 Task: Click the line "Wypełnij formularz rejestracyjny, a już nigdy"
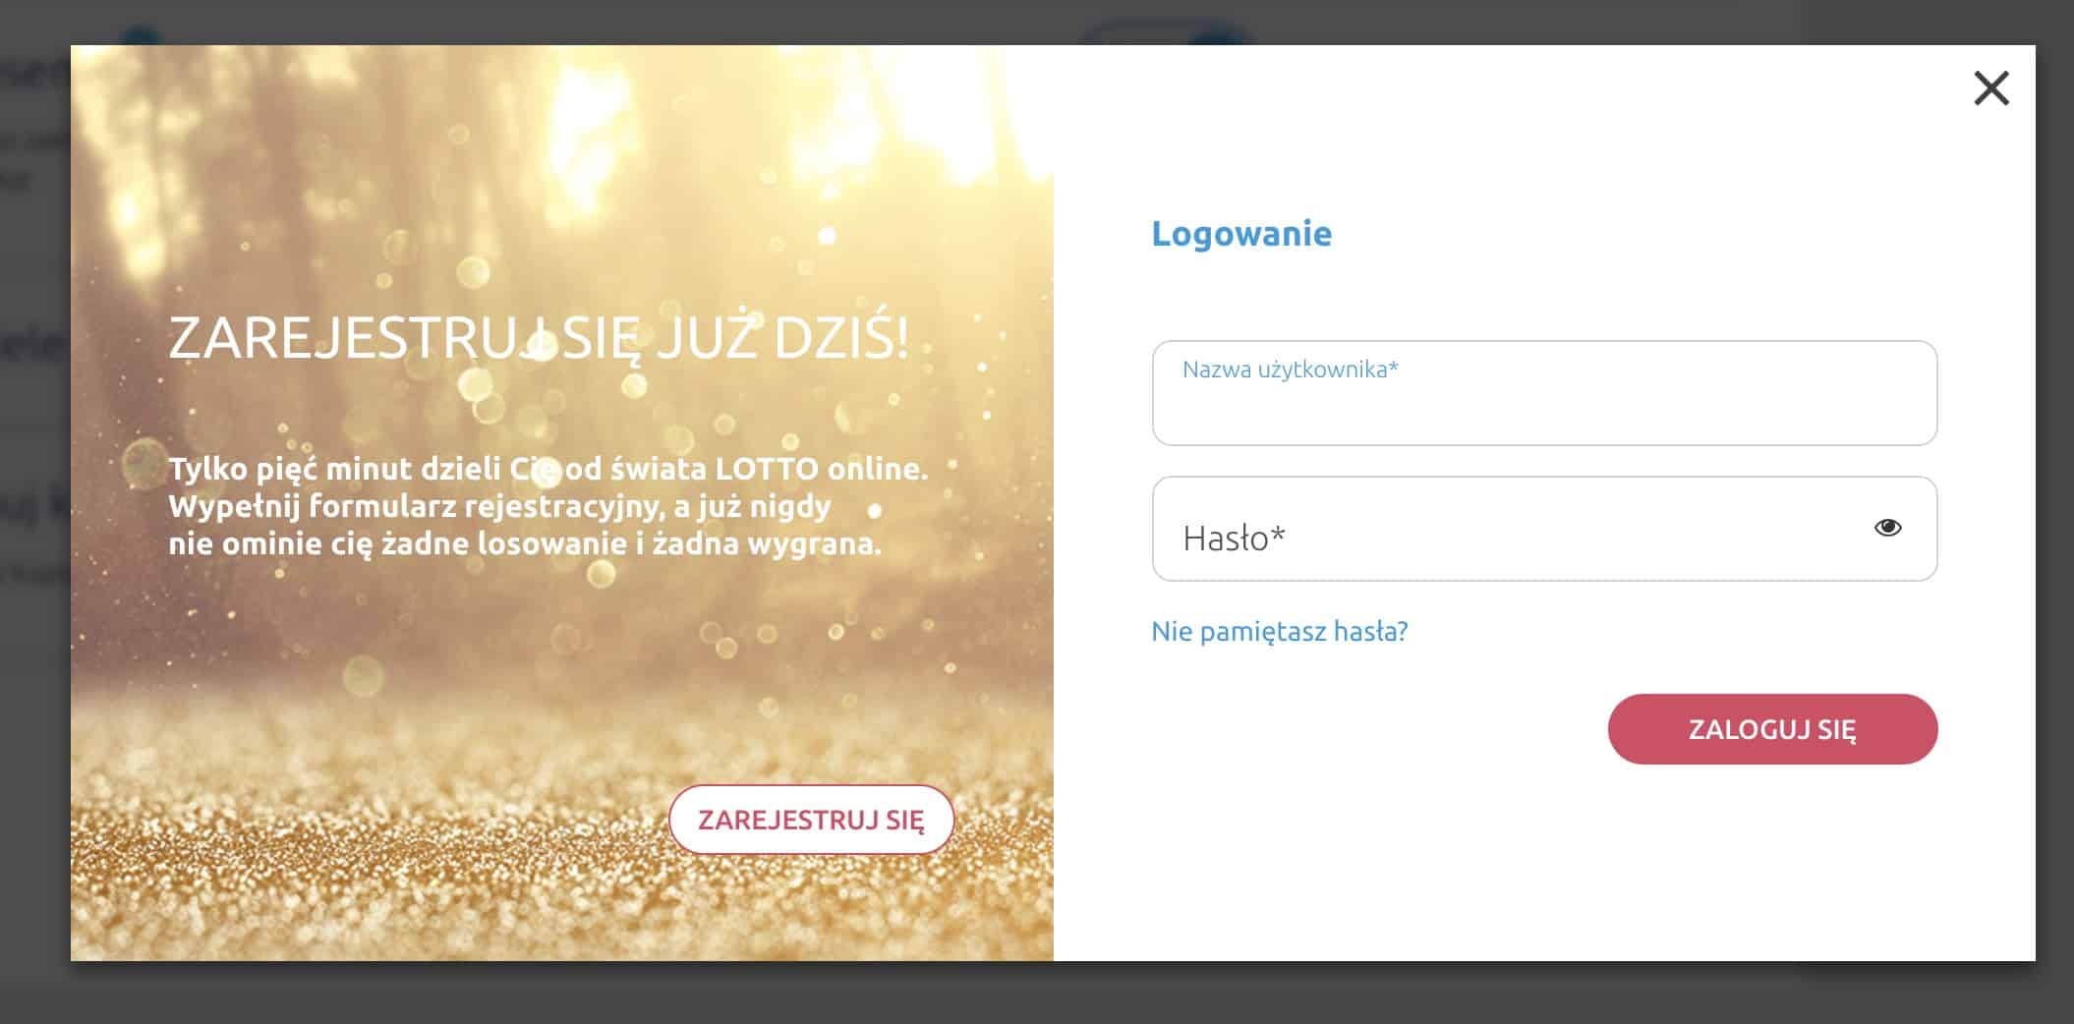point(499,506)
